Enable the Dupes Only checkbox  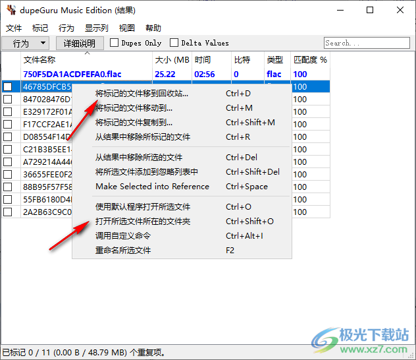pos(114,43)
